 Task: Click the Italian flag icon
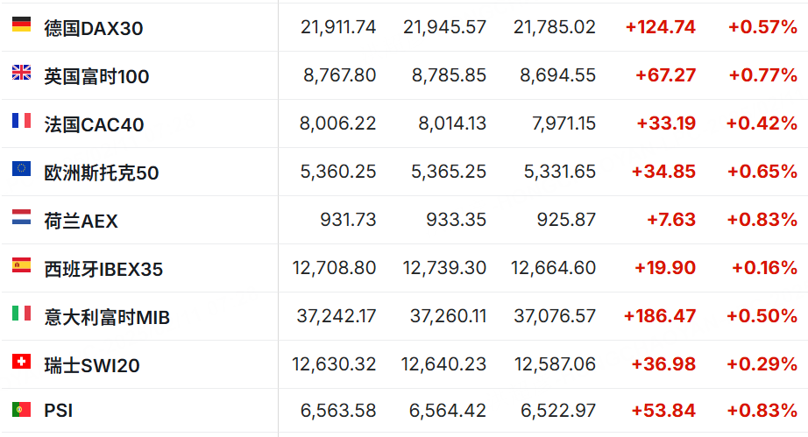[x=21, y=313]
